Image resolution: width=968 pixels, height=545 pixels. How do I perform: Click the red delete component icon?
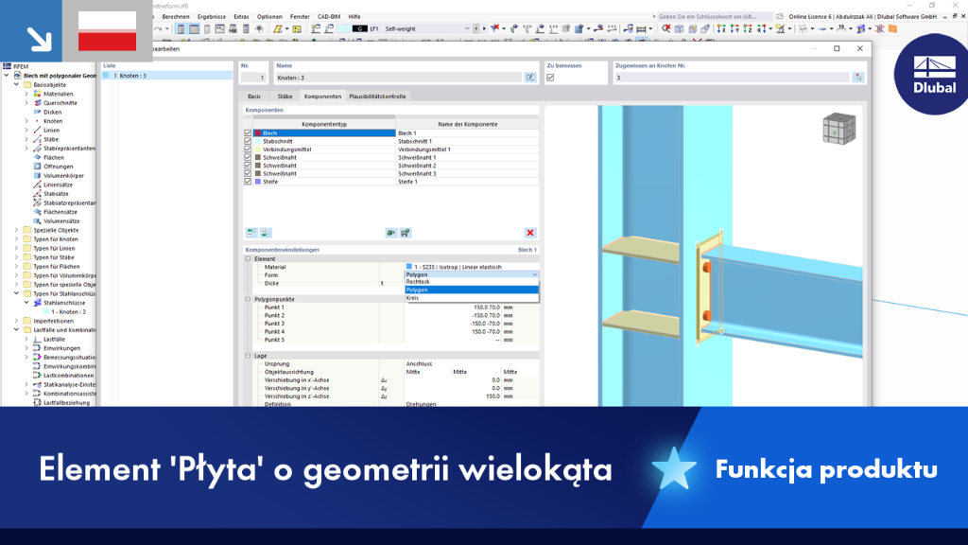529,233
